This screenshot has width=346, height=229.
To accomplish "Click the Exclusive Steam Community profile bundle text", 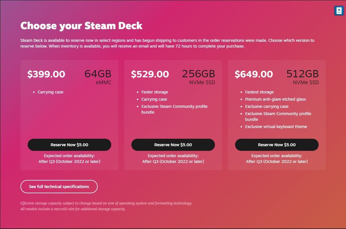I will (174, 109).
